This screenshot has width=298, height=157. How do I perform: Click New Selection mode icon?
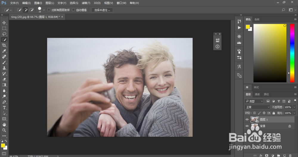[19, 10]
